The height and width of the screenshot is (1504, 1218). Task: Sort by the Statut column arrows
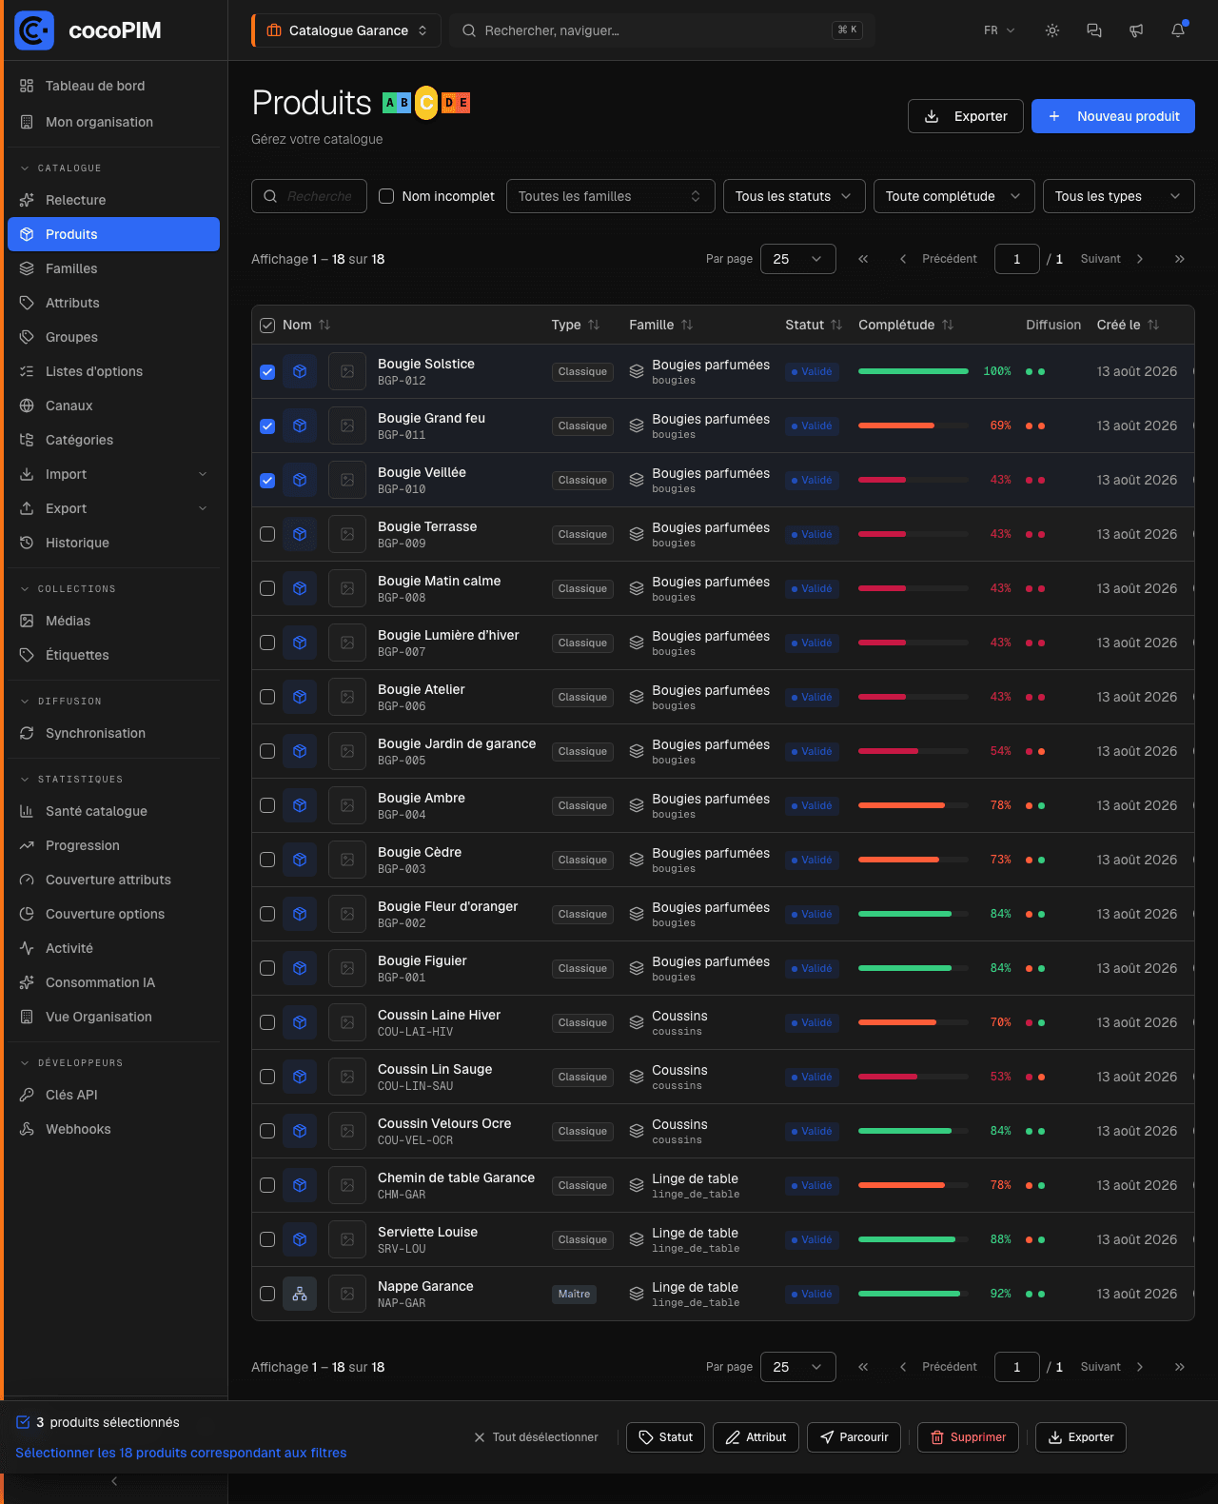[836, 325]
